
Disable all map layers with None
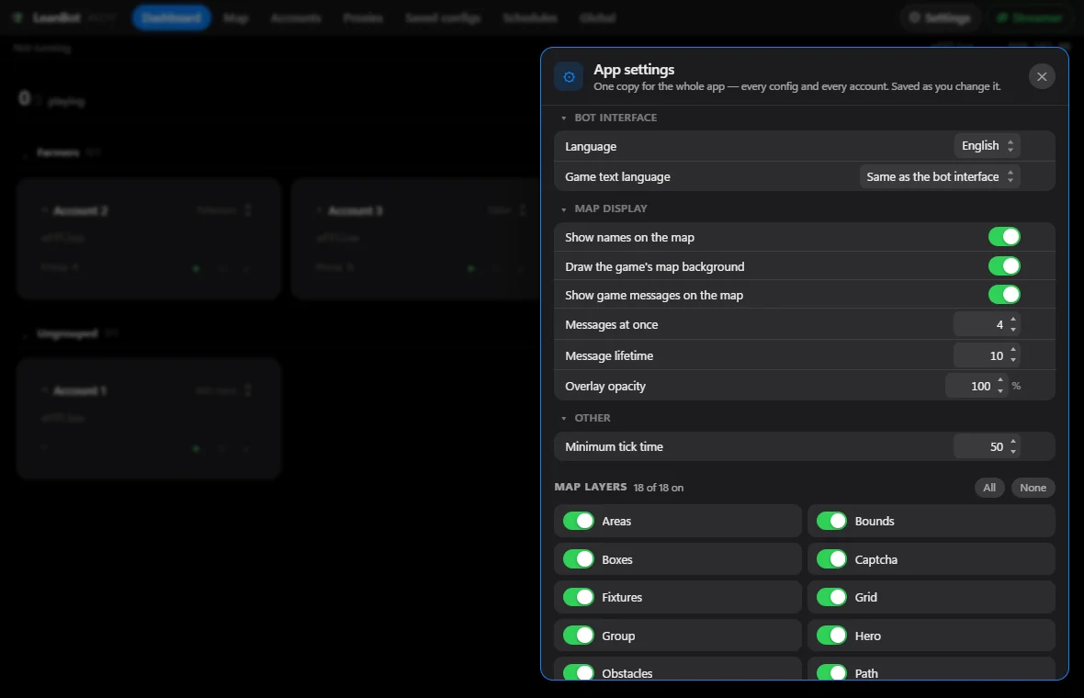pos(1033,488)
